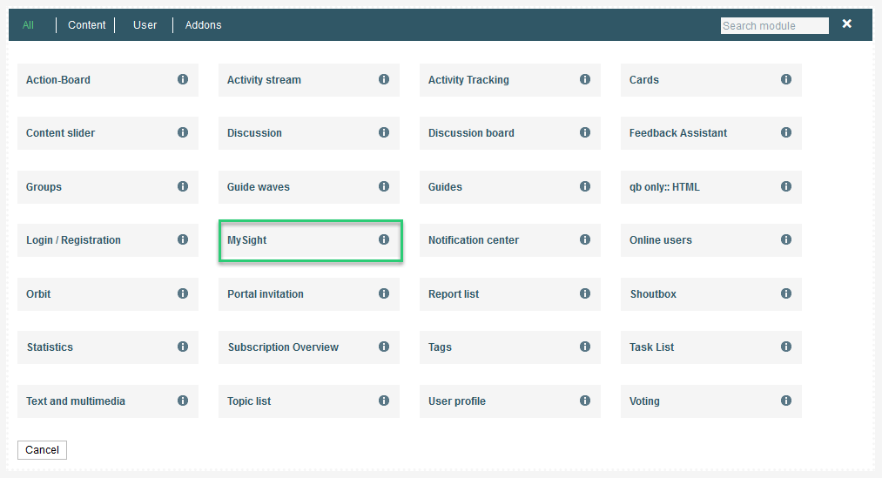Show info for the Topic list module

tap(384, 401)
